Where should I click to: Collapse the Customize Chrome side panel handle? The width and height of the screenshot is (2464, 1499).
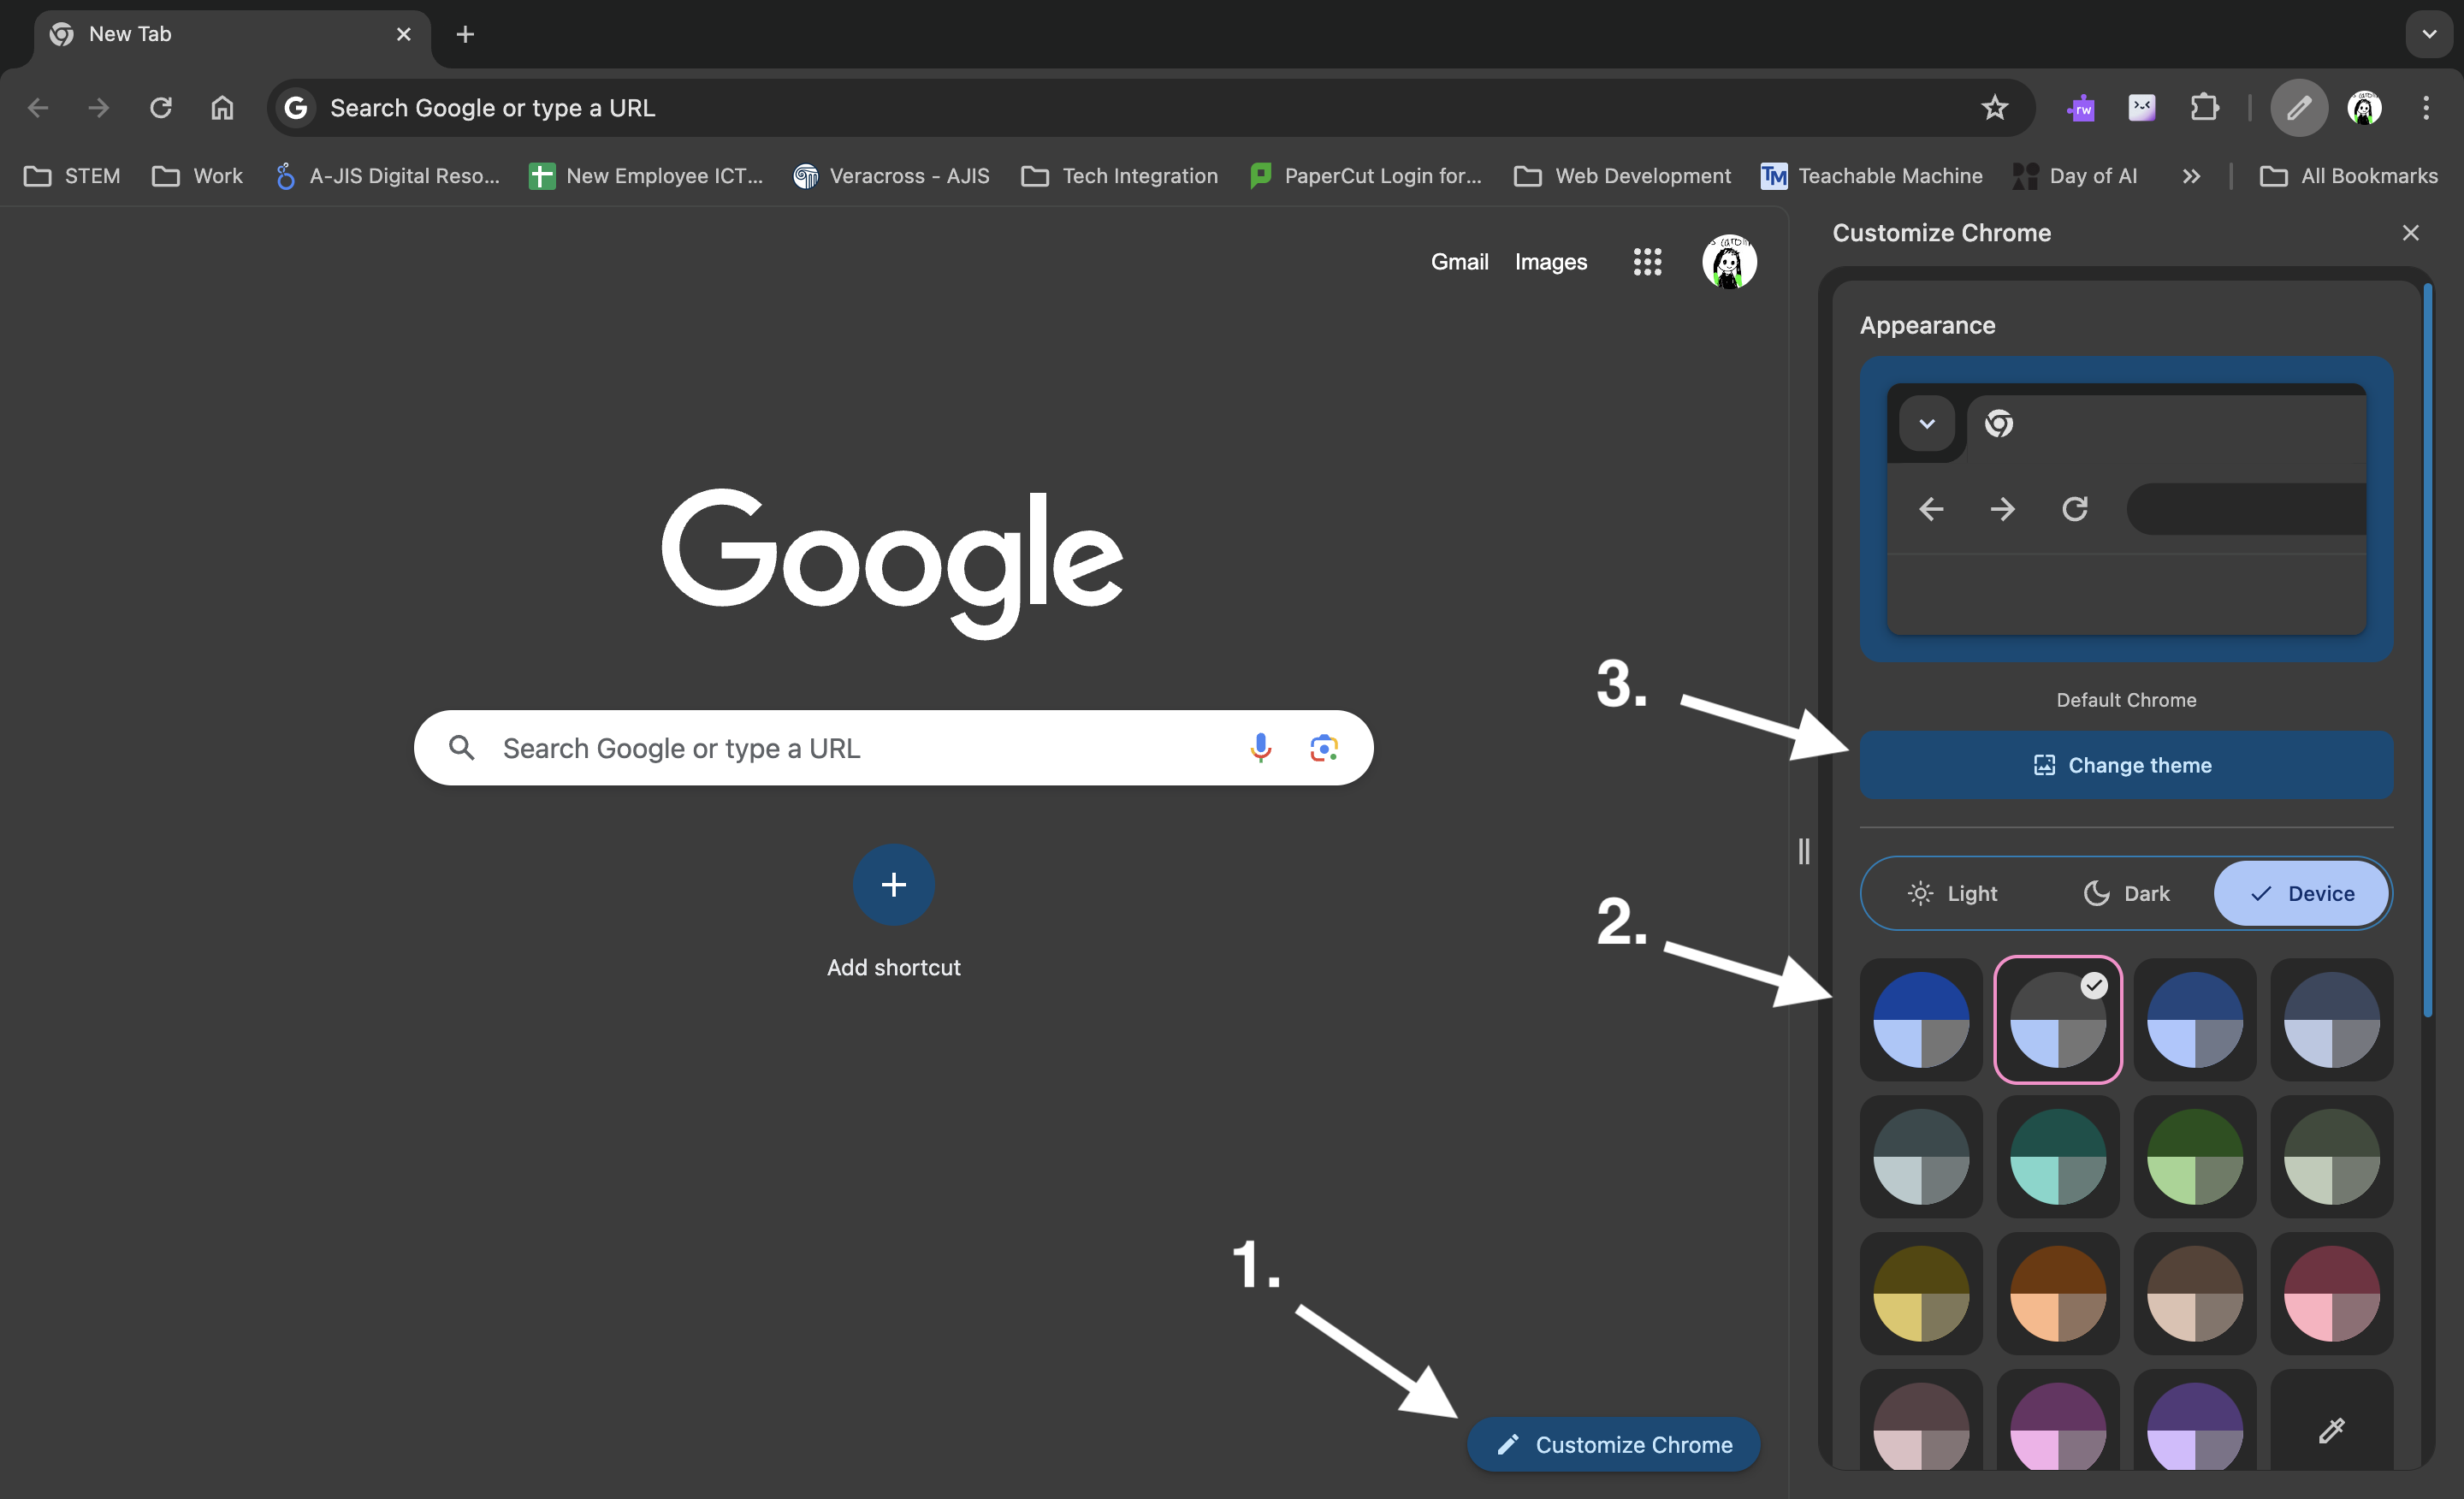[x=1804, y=851]
